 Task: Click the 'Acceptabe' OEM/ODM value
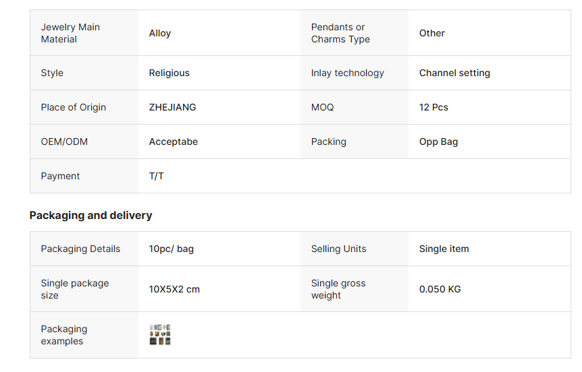pos(174,142)
